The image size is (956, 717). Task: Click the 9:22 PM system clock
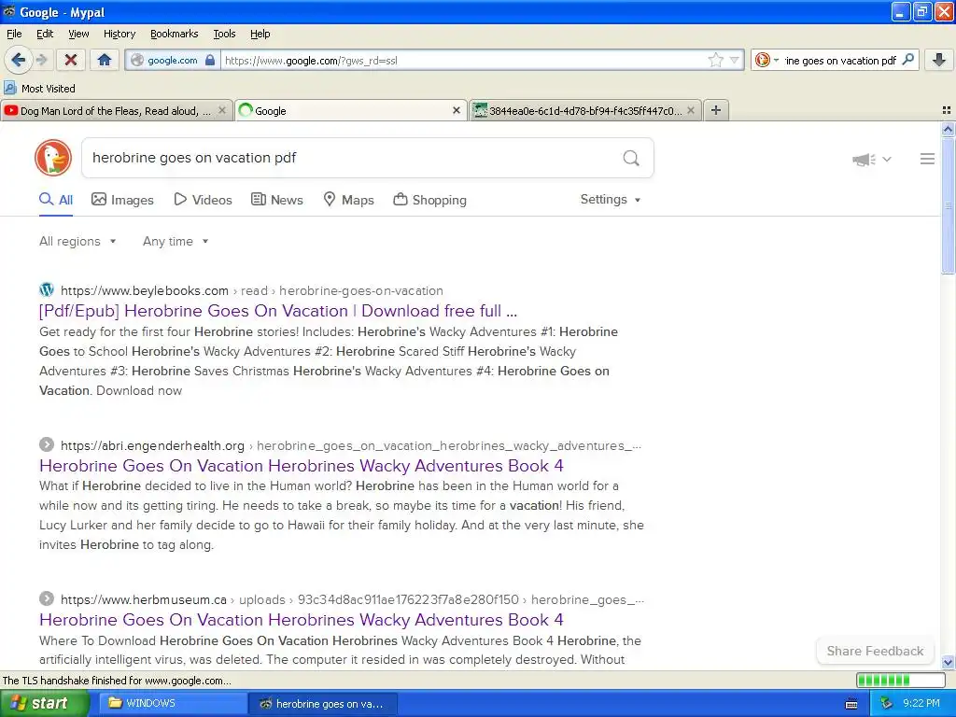point(921,703)
